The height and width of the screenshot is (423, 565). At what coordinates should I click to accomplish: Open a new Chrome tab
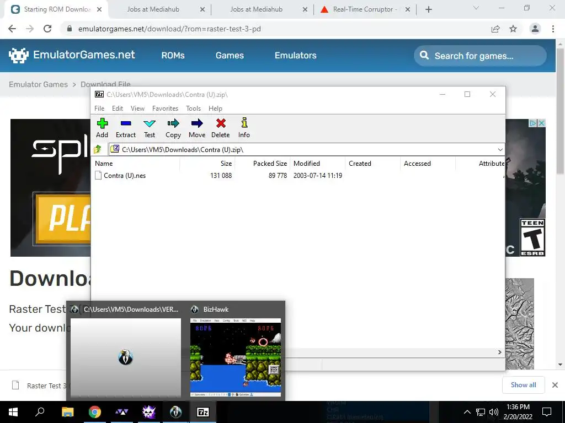(x=428, y=9)
